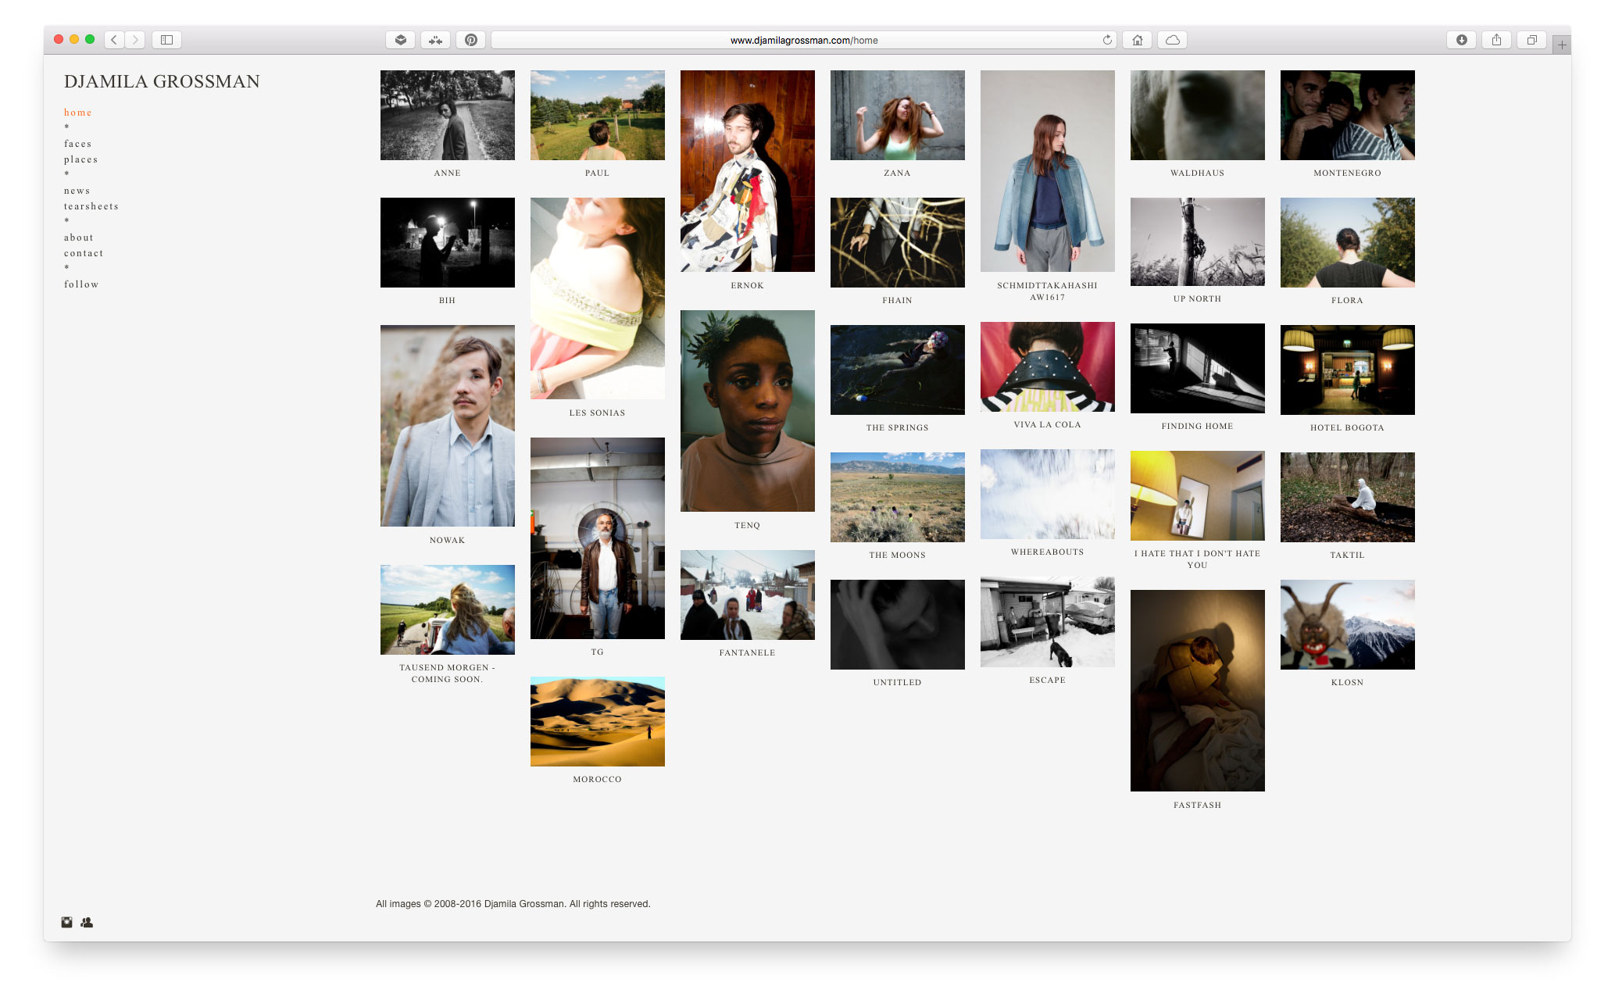Open the about menu link
1615x1004 pixels.
coord(79,238)
